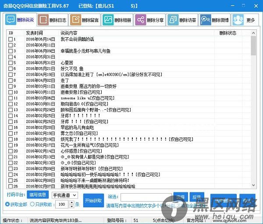This screenshot has height=224, width=263.
Task: Click the 说说内容 column header
Action: [x=69, y=33]
